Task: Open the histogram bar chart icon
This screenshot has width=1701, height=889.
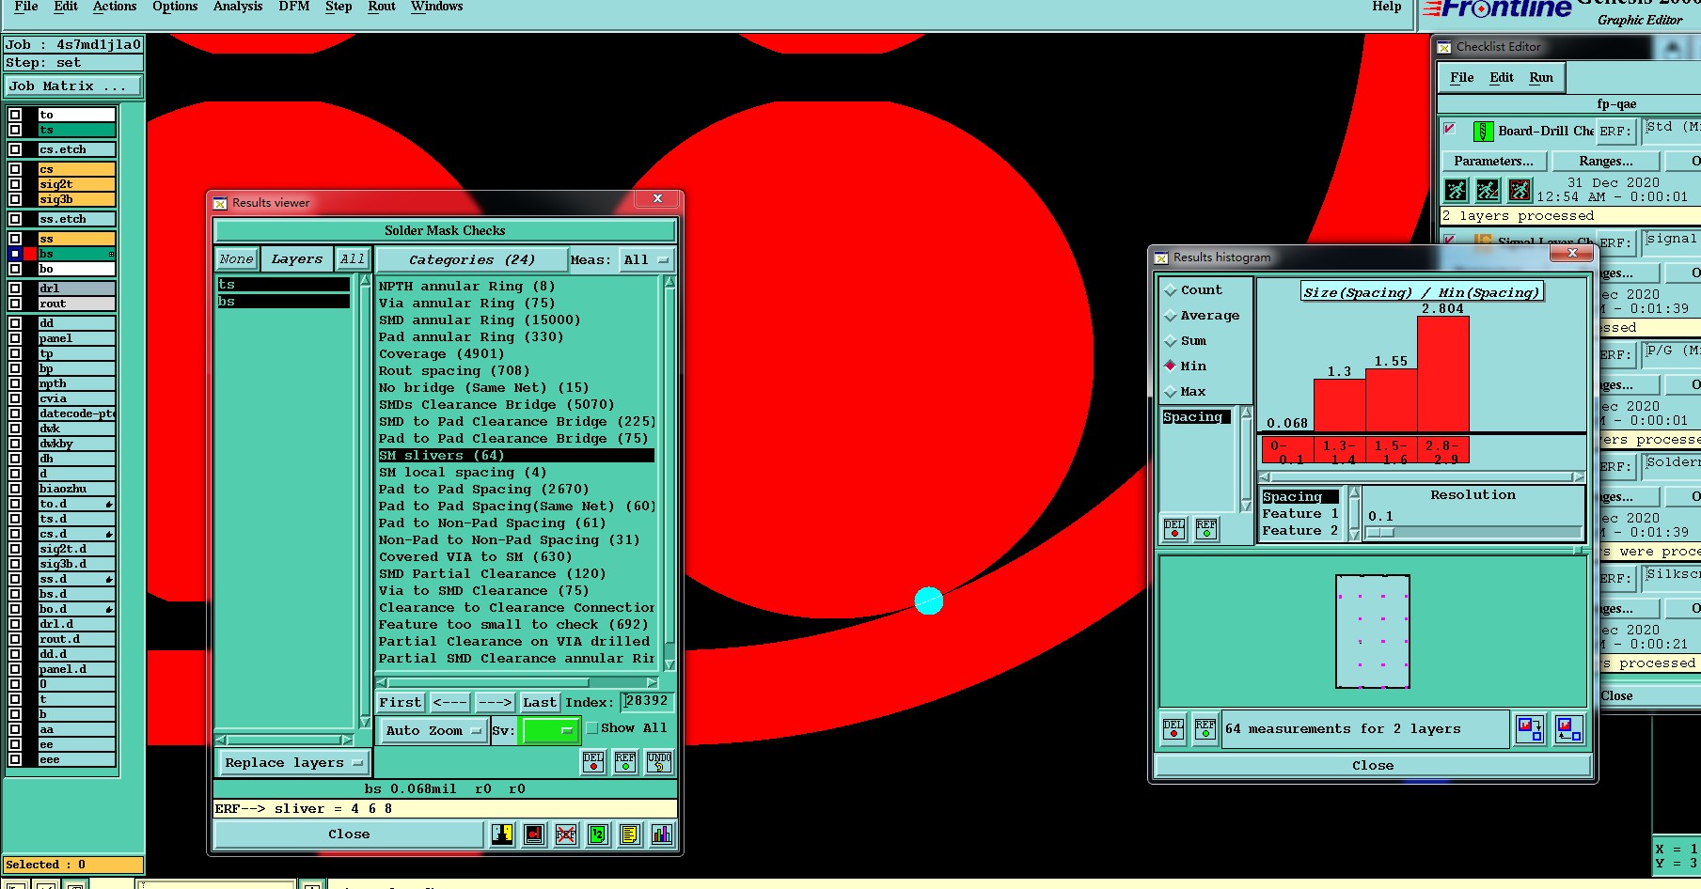Action: tap(662, 834)
